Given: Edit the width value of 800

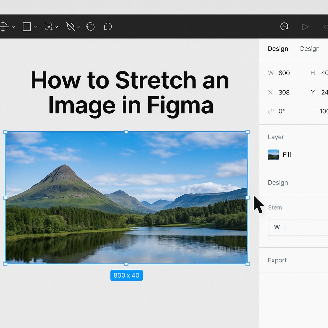Looking at the screenshot, I should coord(284,73).
